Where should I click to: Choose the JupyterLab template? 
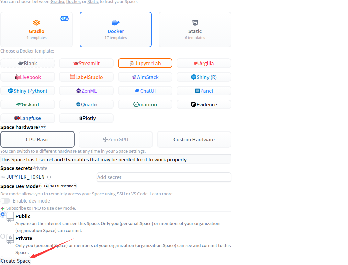tap(145, 63)
